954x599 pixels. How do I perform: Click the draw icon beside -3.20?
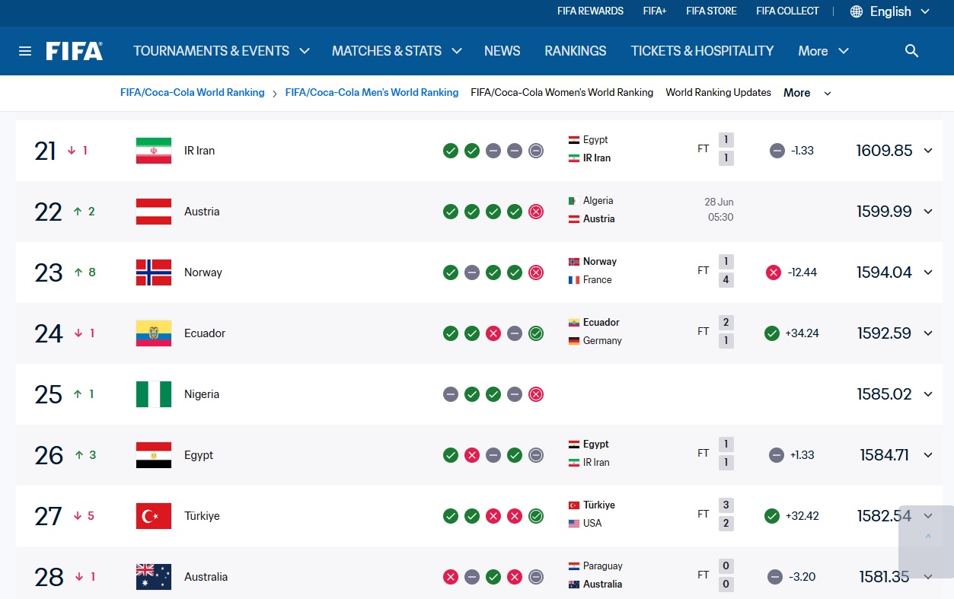coord(775,577)
